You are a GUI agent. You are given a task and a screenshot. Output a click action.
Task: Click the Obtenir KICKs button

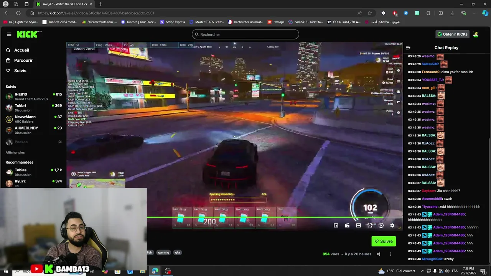click(453, 34)
